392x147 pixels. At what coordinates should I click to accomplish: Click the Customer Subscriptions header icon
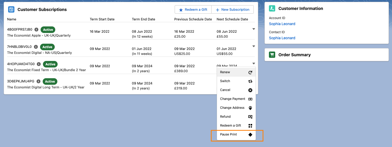coord(11,9)
